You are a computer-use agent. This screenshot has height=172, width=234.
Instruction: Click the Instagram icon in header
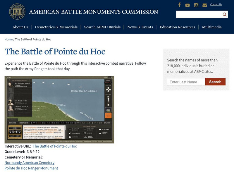196,5
